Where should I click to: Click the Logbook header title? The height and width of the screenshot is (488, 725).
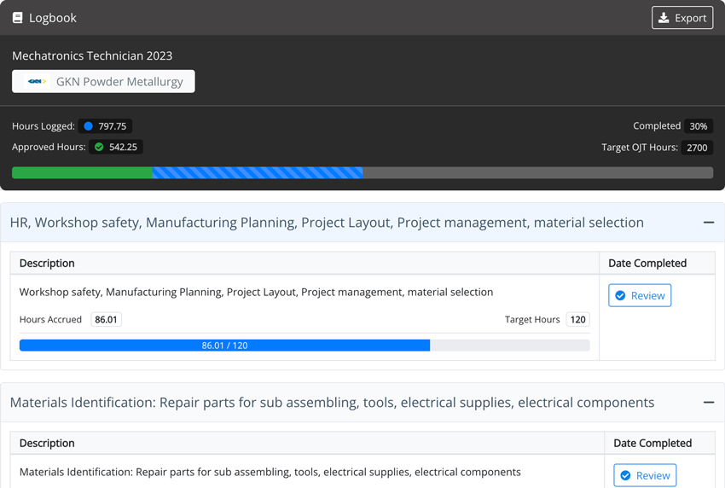tap(52, 18)
